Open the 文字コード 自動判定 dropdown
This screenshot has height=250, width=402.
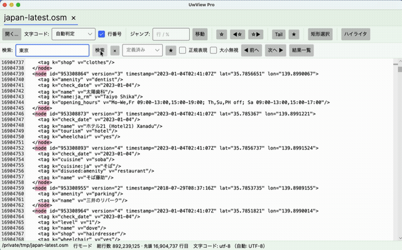tap(73, 34)
